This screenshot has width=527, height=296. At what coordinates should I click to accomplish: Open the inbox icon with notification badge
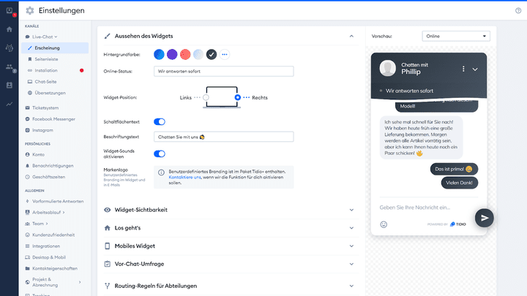[9, 10]
